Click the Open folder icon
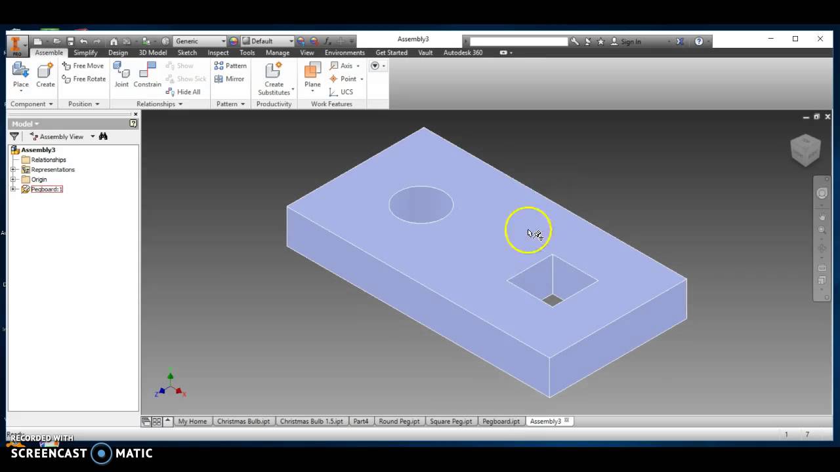Image resolution: width=840 pixels, height=472 pixels. coord(57,41)
